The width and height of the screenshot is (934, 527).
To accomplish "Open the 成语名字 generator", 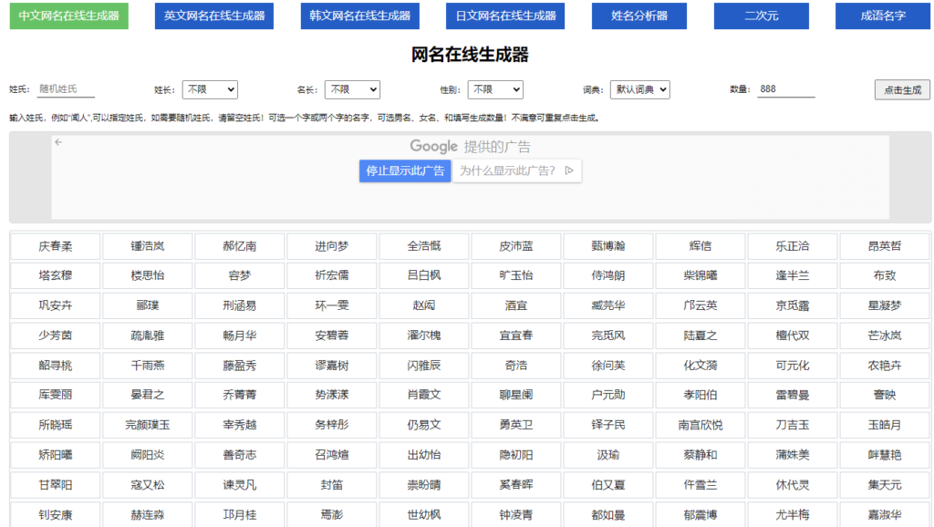I will tap(882, 15).
